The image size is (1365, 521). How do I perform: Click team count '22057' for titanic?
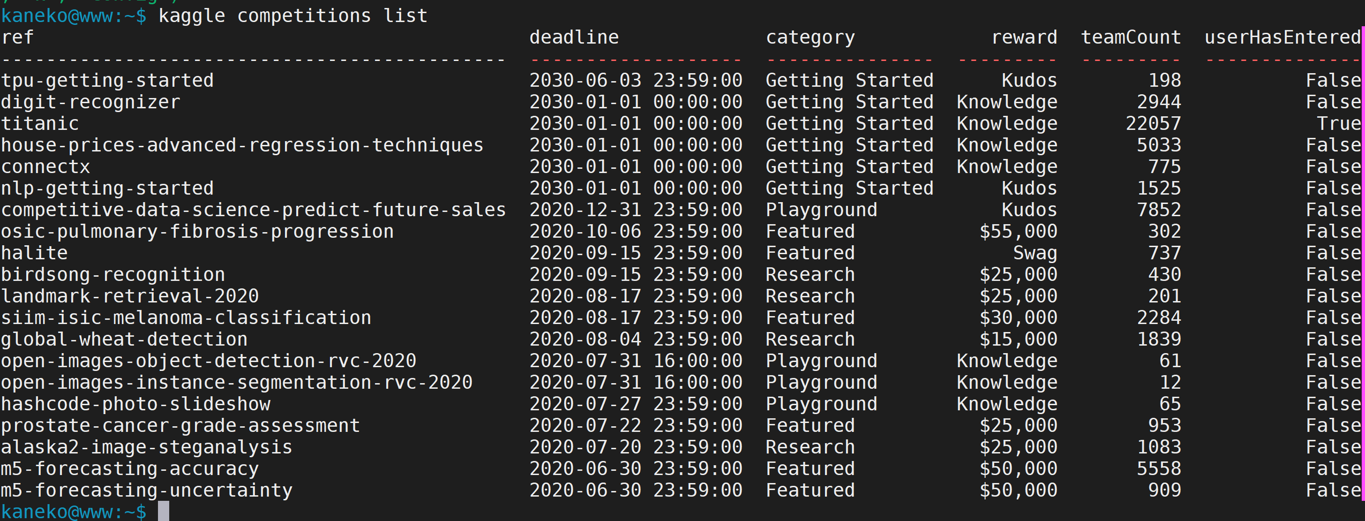pos(1153,124)
